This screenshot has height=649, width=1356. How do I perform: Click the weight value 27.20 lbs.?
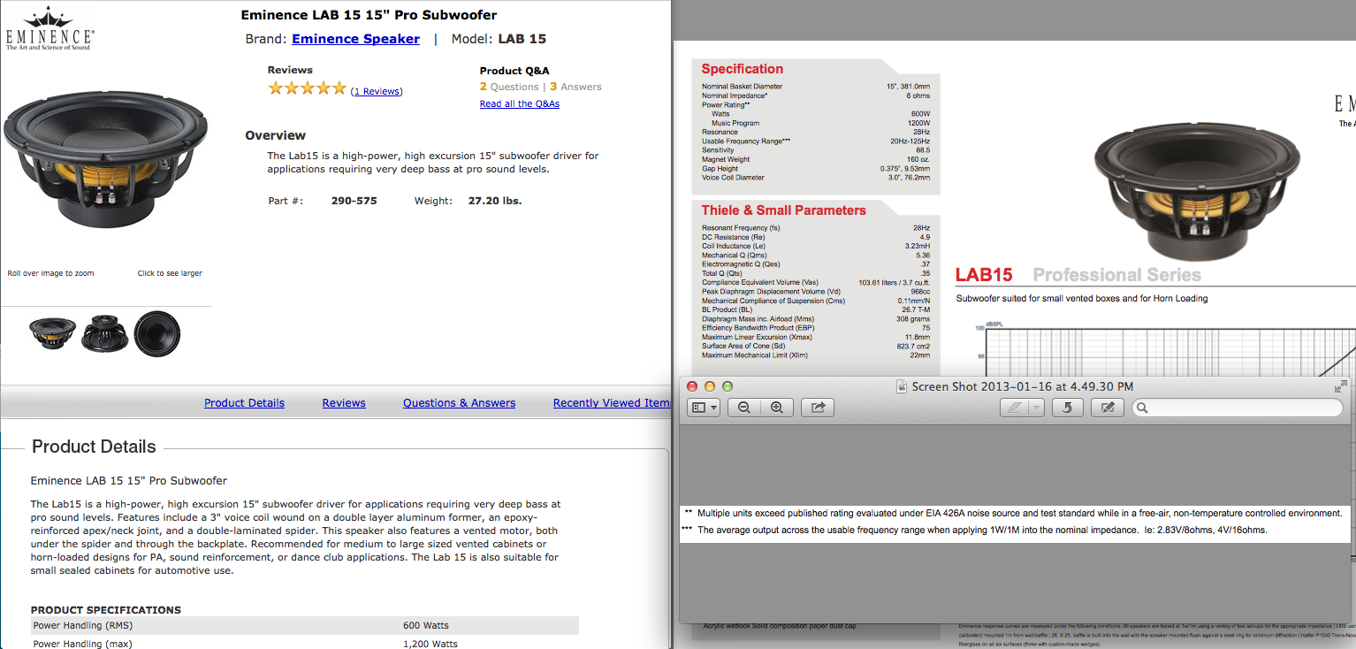point(495,201)
